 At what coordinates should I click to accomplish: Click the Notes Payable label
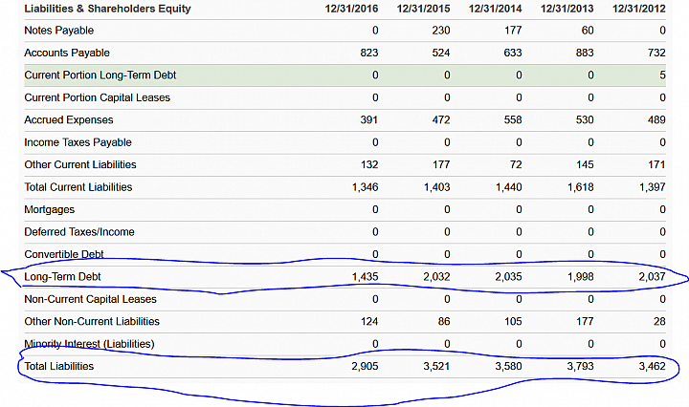coord(59,31)
